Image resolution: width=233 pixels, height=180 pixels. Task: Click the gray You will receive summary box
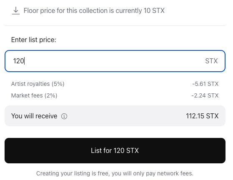pos(115,116)
